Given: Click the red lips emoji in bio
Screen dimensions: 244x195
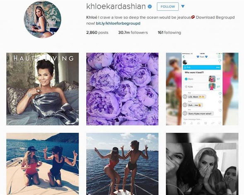Looking at the screenshot, I should click(193, 17).
